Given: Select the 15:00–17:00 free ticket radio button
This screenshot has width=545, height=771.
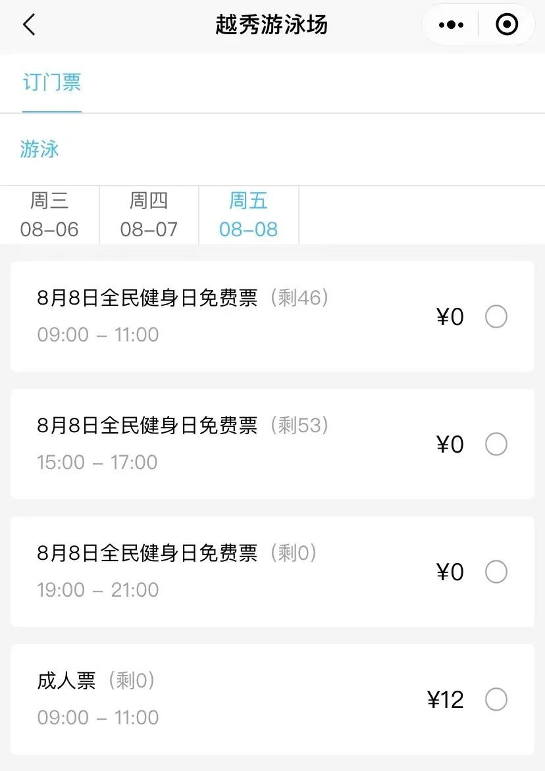Looking at the screenshot, I should pos(496,445).
